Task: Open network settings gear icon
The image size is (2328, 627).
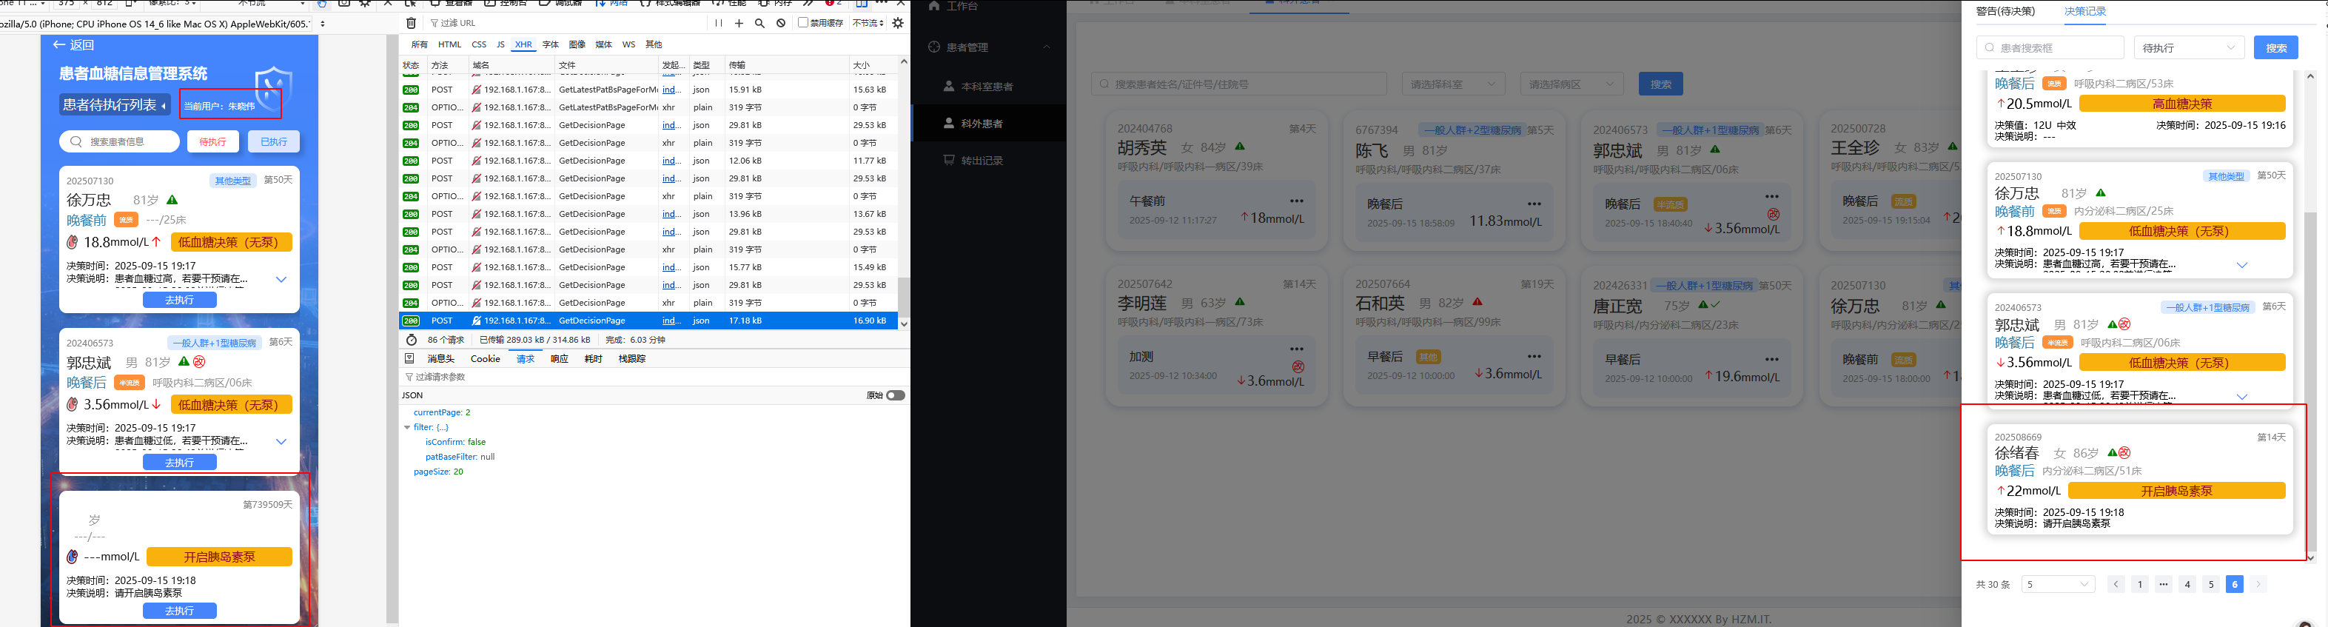Action: point(899,24)
